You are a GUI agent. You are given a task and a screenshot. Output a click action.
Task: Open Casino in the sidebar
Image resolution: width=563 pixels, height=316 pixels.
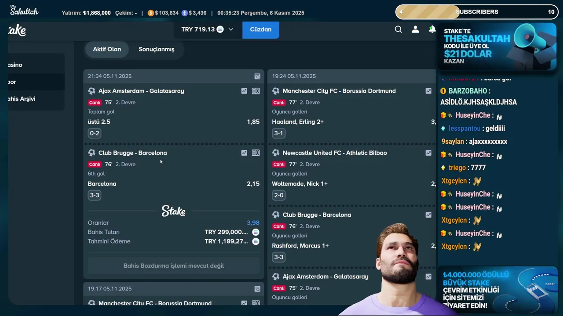(36, 65)
